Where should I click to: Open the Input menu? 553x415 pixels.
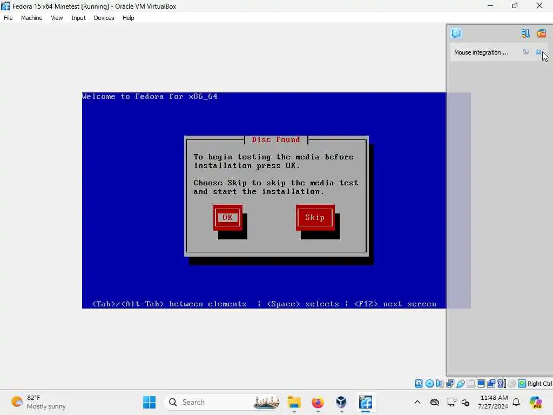coord(78,18)
